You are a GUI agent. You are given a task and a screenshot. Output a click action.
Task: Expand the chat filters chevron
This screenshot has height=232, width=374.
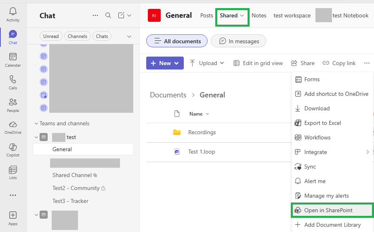129,36
